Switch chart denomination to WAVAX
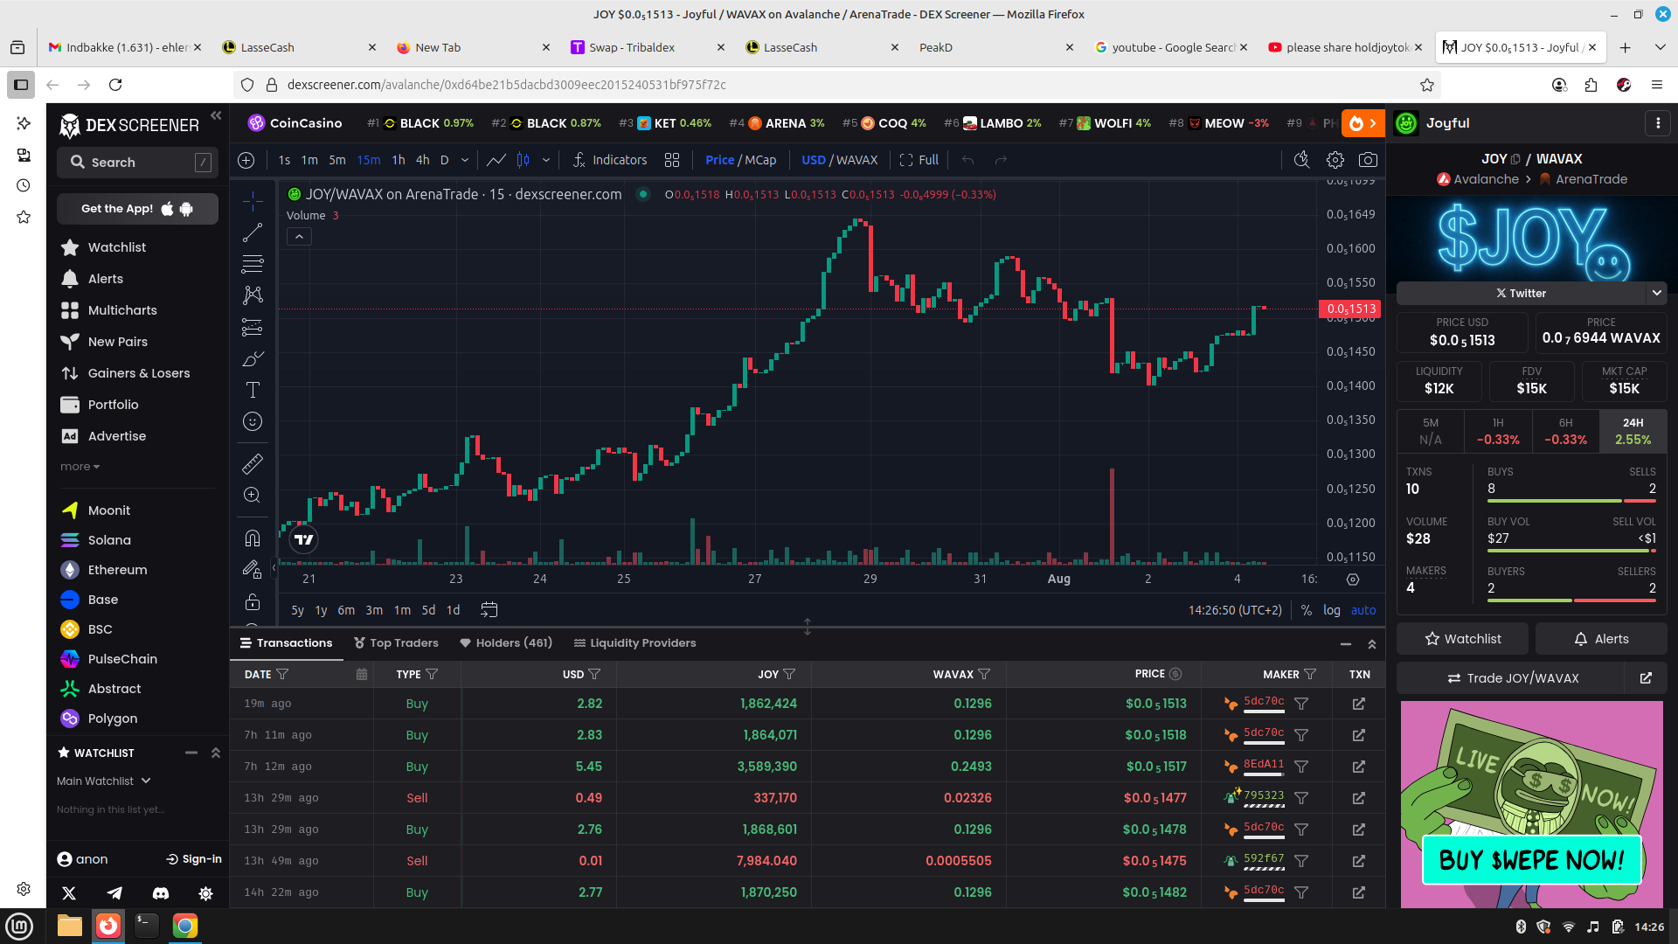 click(x=856, y=160)
